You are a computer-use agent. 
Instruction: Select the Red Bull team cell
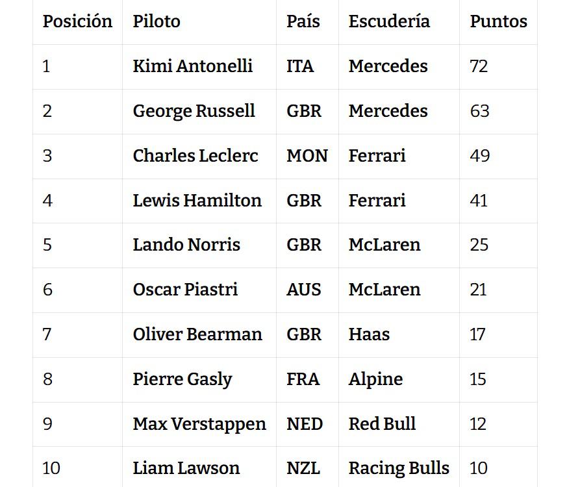click(x=382, y=424)
